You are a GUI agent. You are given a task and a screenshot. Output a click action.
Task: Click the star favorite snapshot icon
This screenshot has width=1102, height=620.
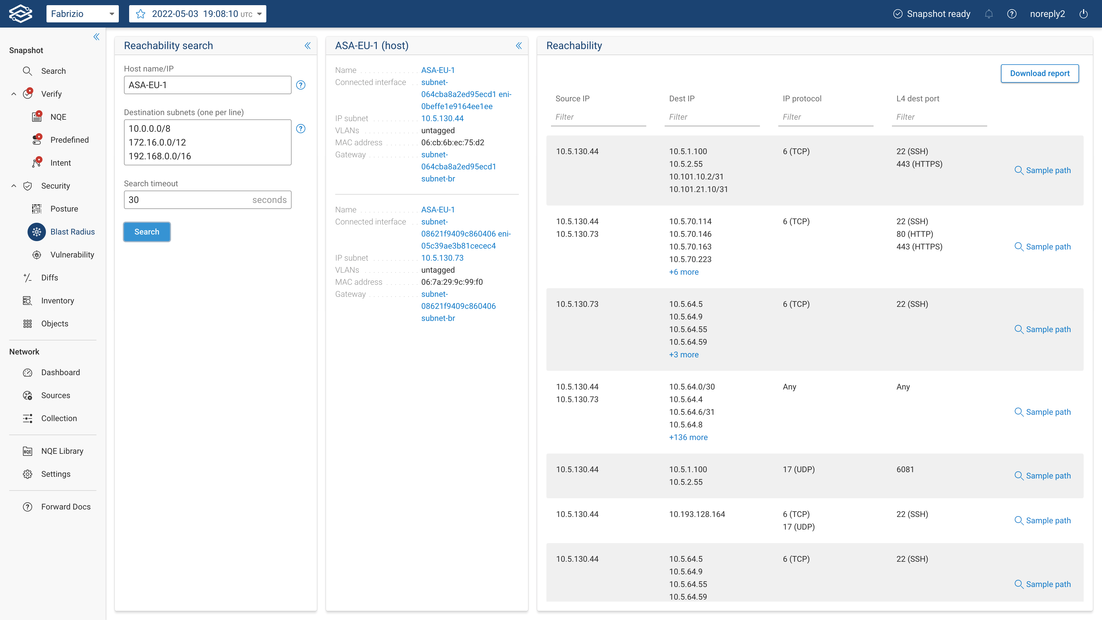tap(140, 14)
